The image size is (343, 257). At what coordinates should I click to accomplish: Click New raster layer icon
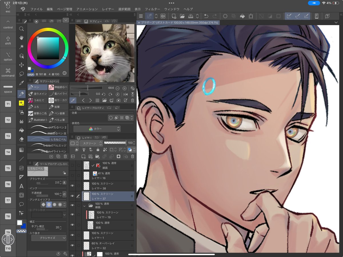[x=83, y=156]
